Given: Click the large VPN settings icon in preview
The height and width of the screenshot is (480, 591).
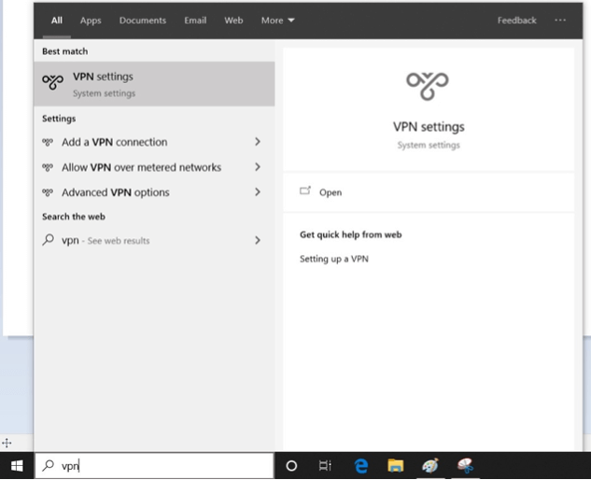Looking at the screenshot, I should pos(428,86).
